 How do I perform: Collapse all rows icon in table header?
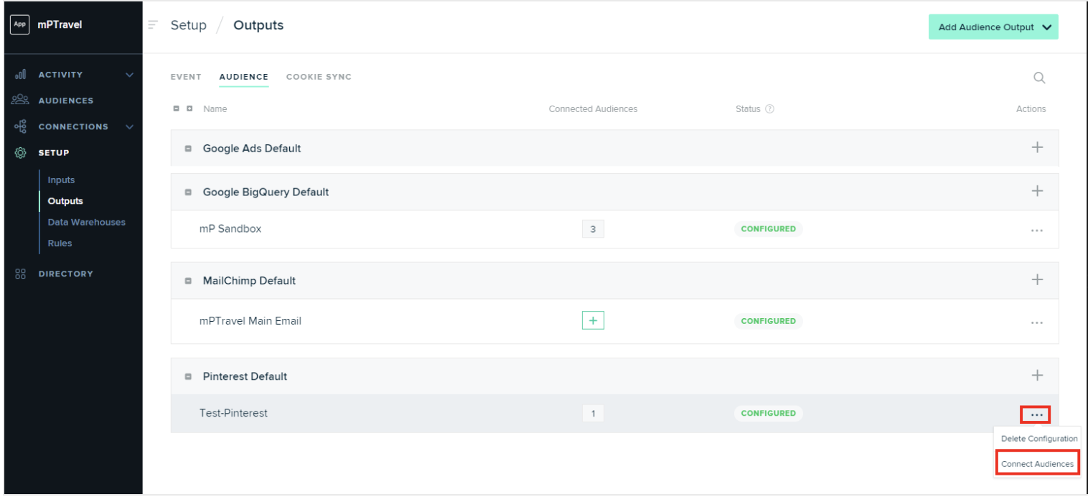[177, 109]
